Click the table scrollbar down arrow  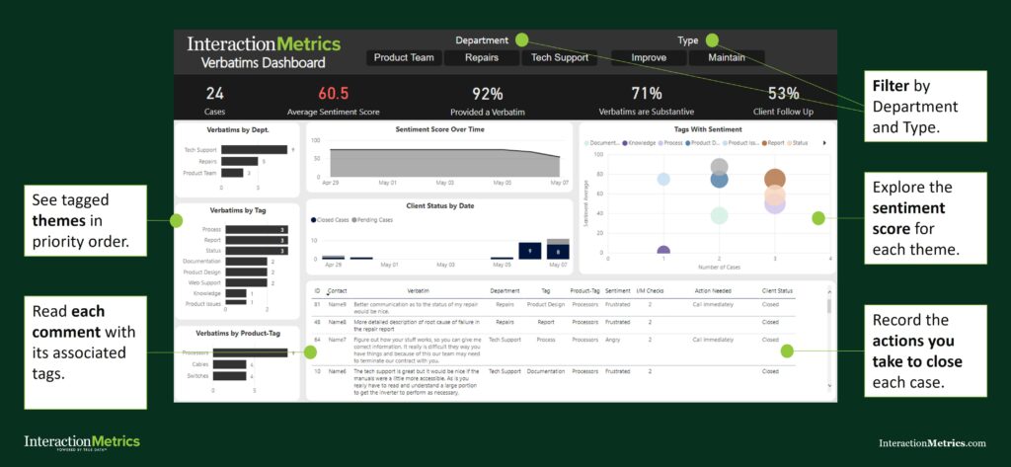click(829, 386)
